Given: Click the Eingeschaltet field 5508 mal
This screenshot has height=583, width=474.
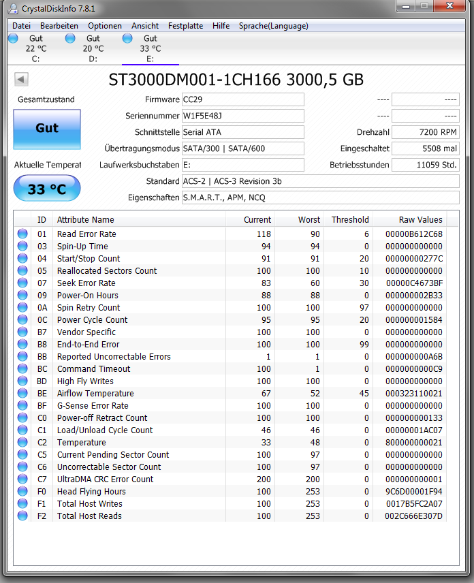Looking at the screenshot, I should click(426, 148).
